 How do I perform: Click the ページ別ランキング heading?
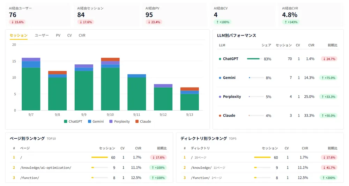[x=27, y=138]
